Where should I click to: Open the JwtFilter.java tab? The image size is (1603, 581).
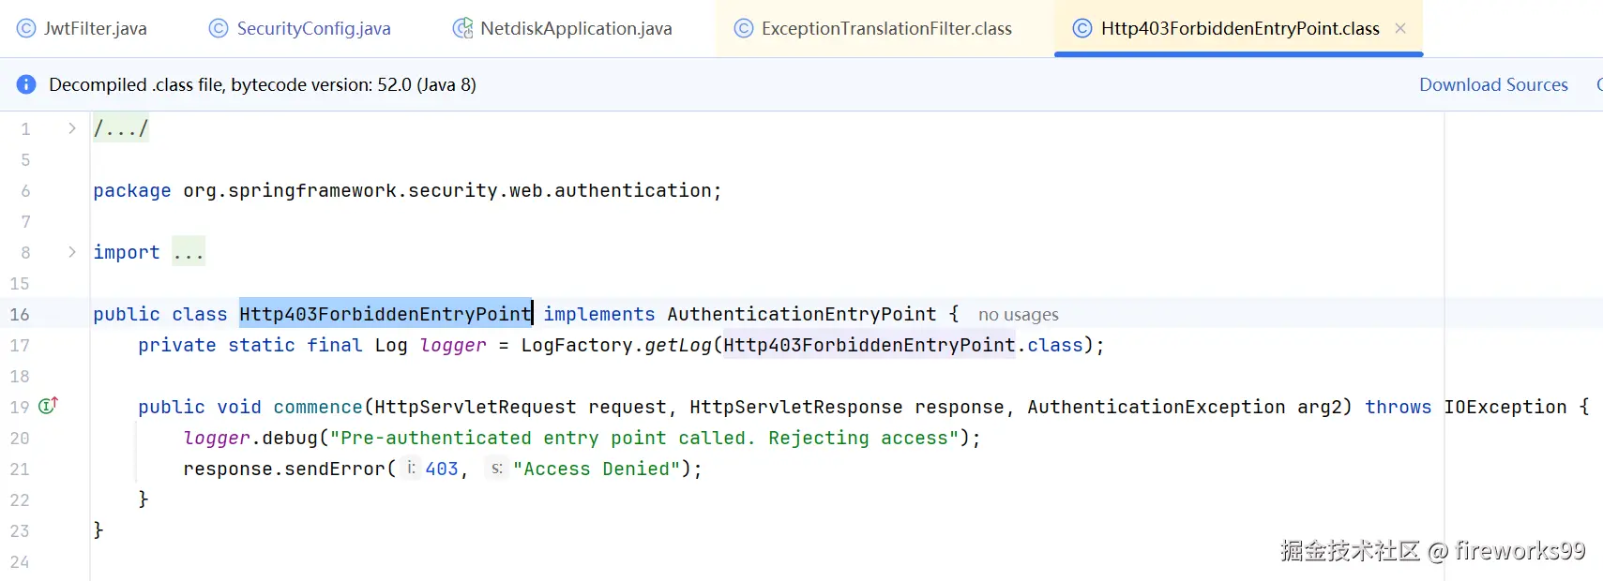(x=82, y=28)
